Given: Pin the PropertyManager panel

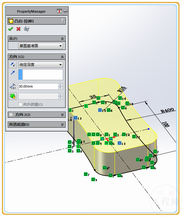Looking at the screenshot, I should pos(65,11).
